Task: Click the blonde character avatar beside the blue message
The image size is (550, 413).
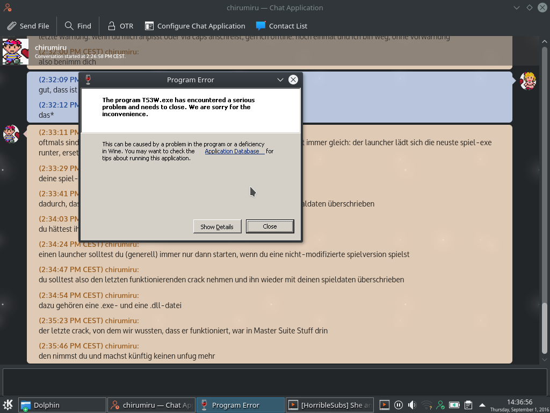Action: [528, 81]
